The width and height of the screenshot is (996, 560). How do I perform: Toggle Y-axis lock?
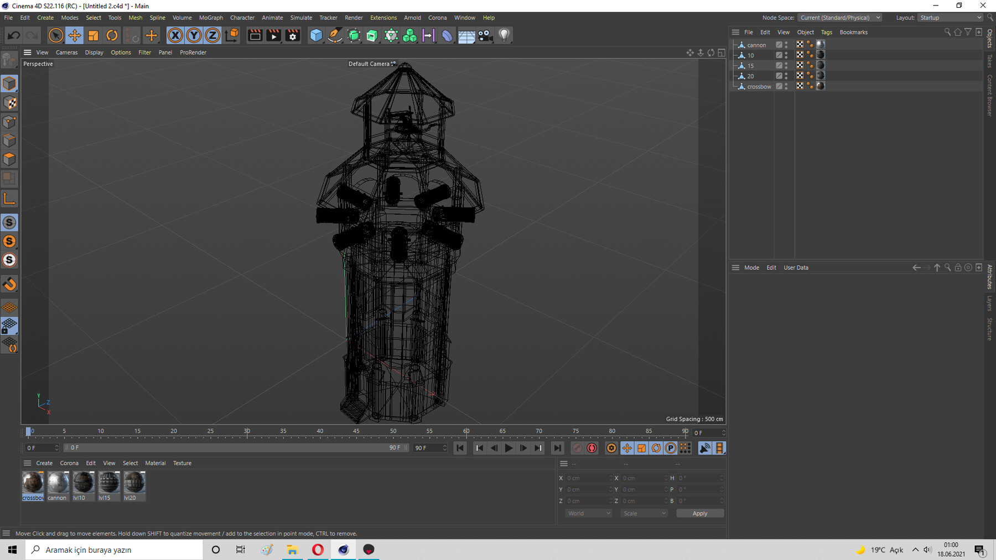194,35
